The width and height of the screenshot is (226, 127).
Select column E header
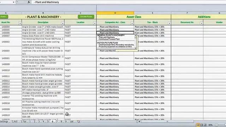click(152, 13)
